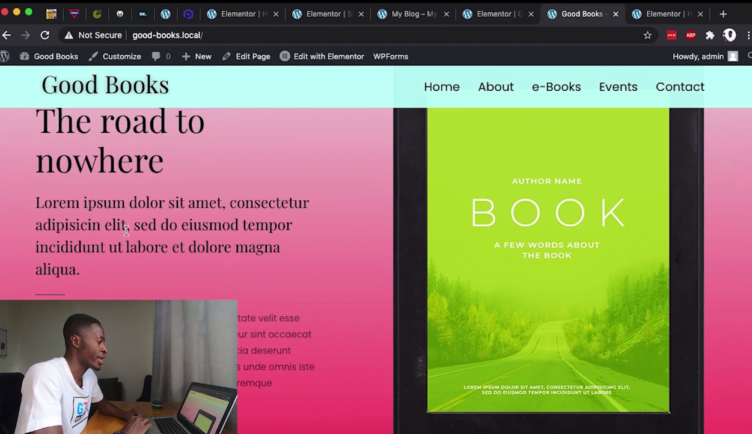752x434 pixels.
Task: Click the address bar URL good-books.local
Action: (x=167, y=35)
